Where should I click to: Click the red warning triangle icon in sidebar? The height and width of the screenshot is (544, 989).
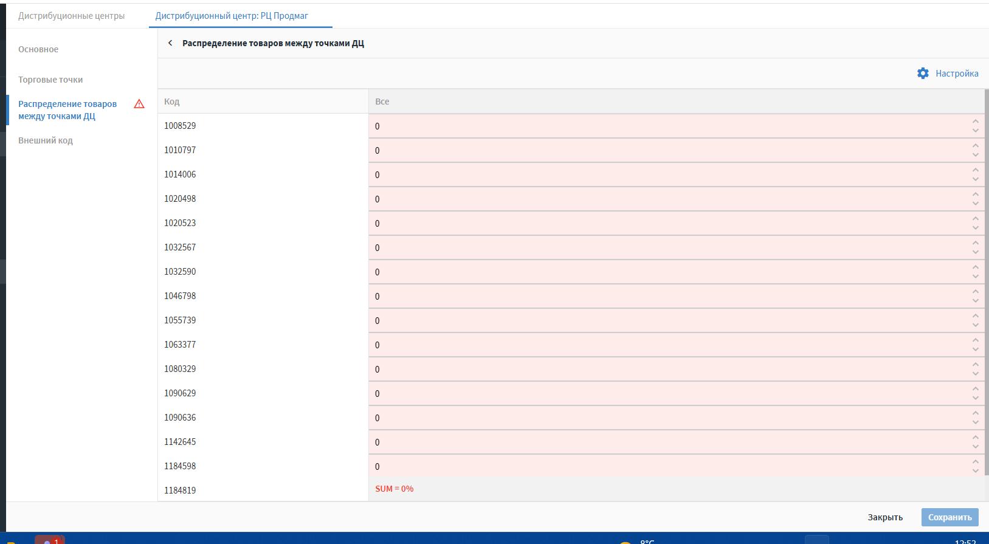coord(139,104)
